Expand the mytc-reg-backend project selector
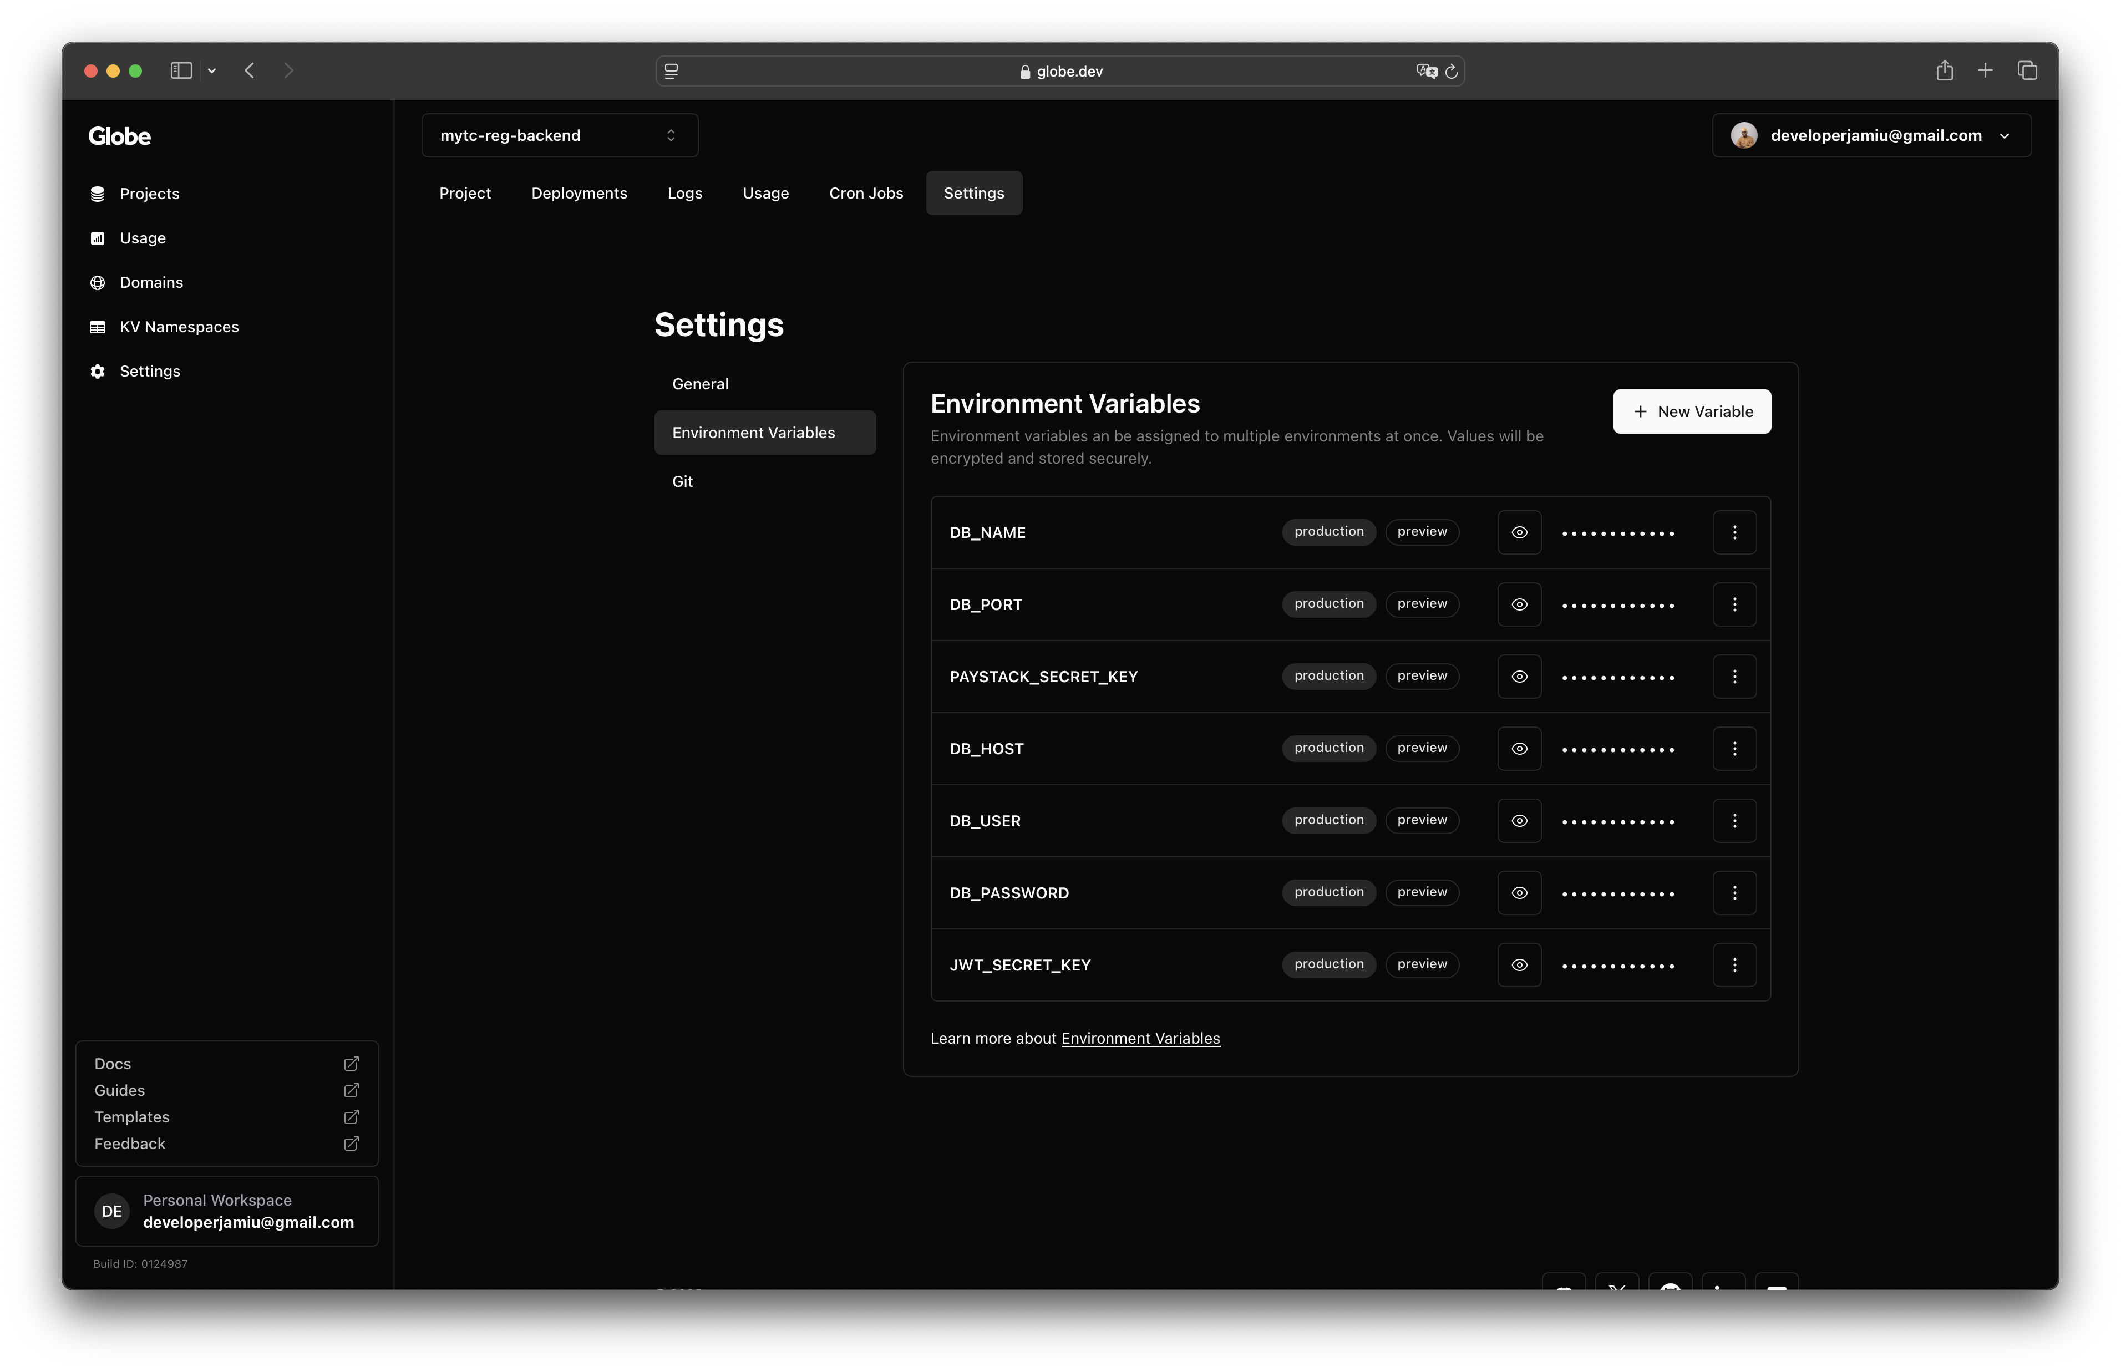This screenshot has height=1372, width=2121. pyautogui.click(x=560, y=135)
